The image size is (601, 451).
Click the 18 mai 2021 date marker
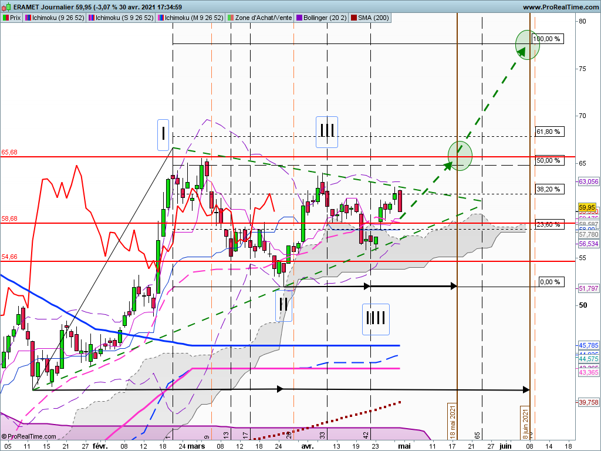453,422
